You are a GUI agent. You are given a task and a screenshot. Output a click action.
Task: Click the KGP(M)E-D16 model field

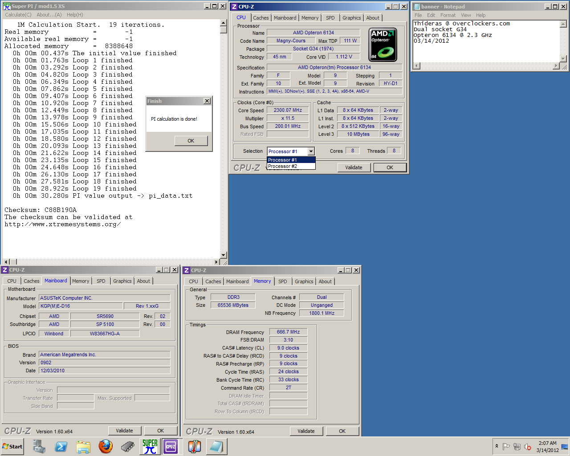point(81,306)
